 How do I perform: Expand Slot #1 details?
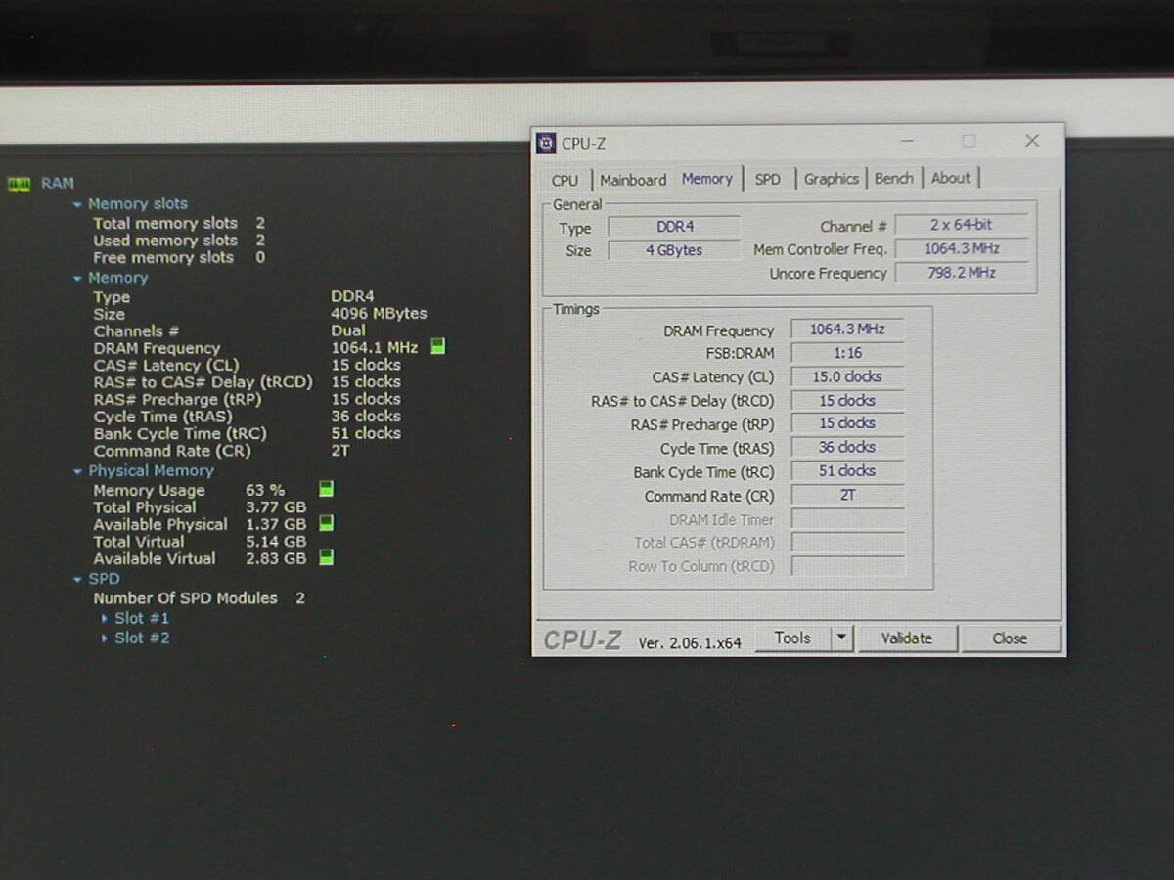pos(106,618)
